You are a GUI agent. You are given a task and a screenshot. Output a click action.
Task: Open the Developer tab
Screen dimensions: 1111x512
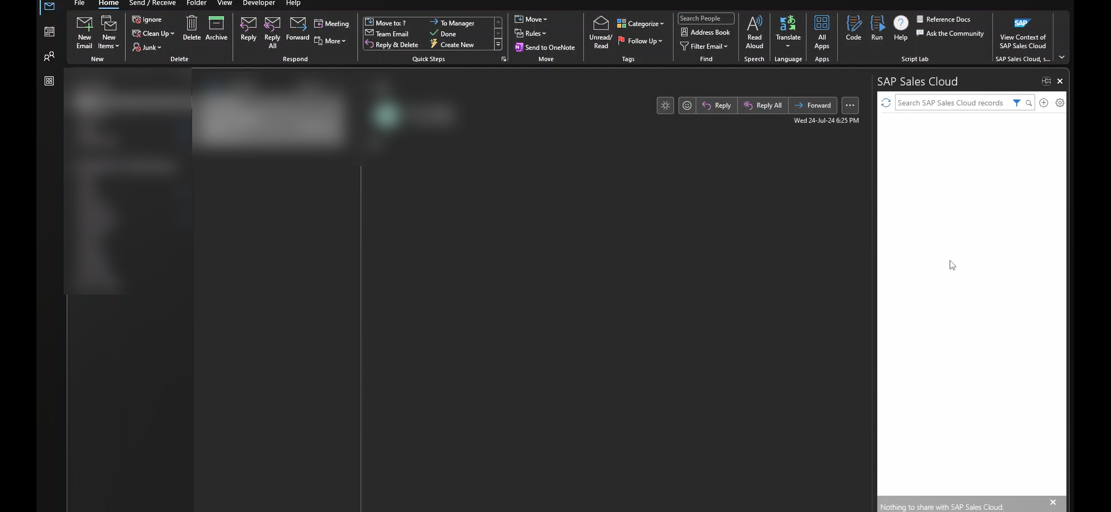coord(259,3)
